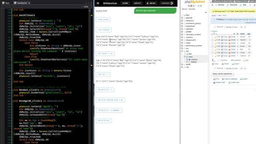This screenshot has height=144, width=256.
Task: Expand the ecommerce_grocery database node
Action: click(x=182, y=24)
